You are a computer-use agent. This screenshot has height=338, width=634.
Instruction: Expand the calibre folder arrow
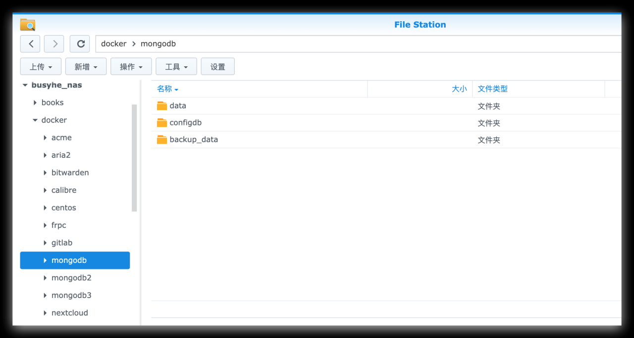pos(45,190)
